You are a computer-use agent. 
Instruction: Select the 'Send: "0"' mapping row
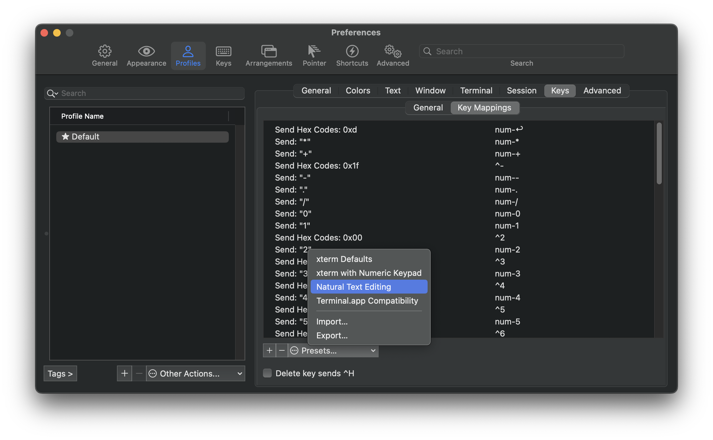[458, 214]
